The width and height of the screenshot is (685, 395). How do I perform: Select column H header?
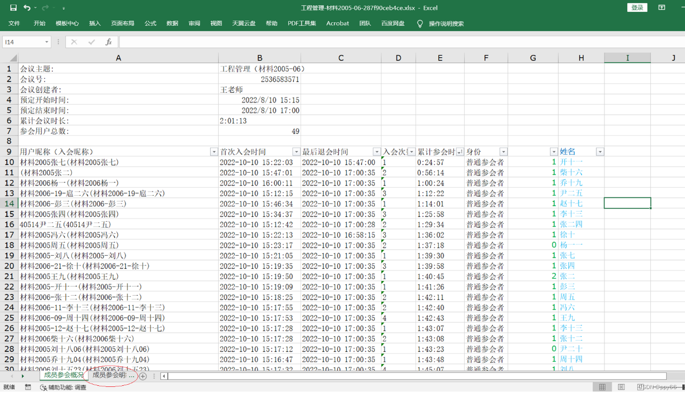click(x=581, y=58)
